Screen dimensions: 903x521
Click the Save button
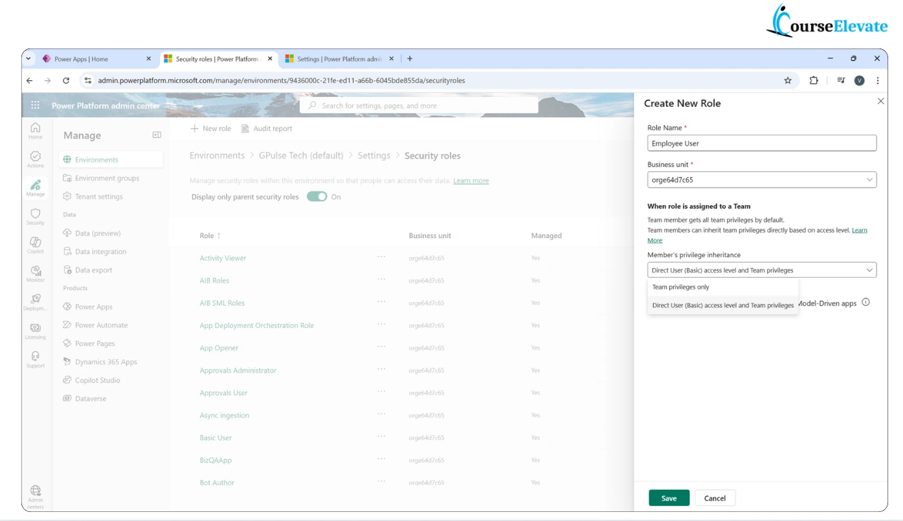tap(669, 498)
